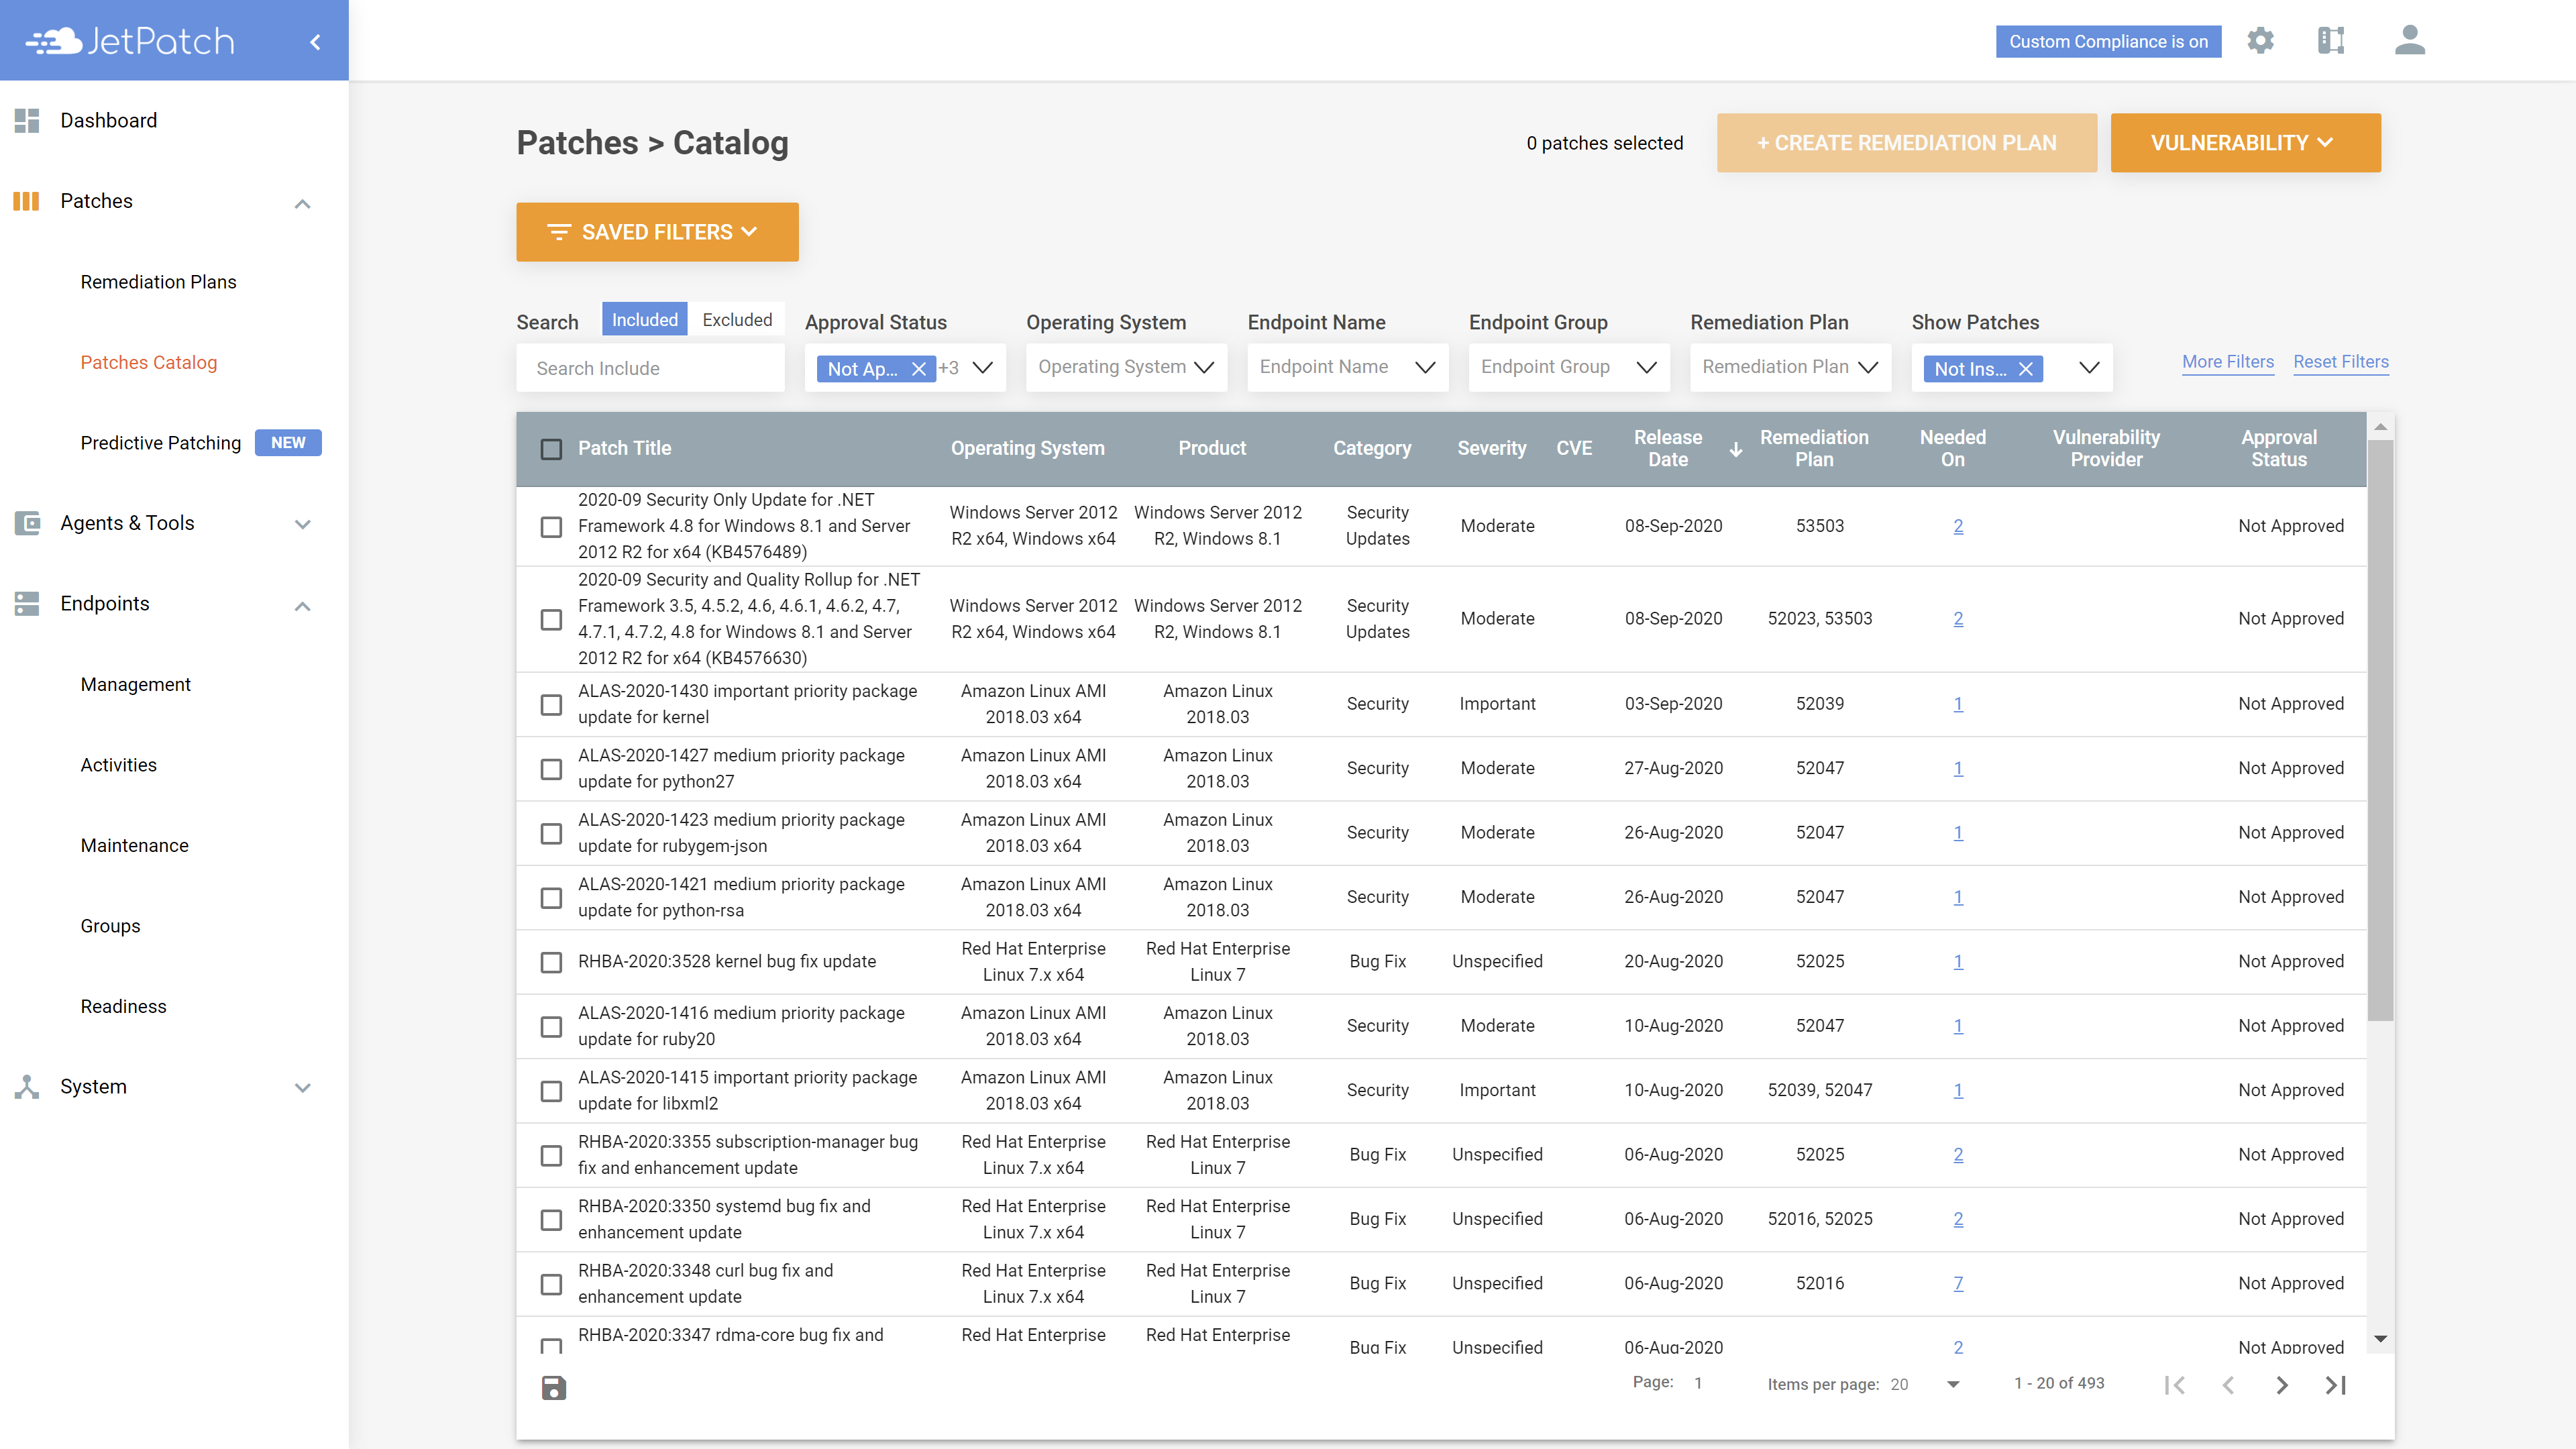Open Dashboard from the sidebar
The height and width of the screenshot is (1449, 2576).
click(x=108, y=121)
